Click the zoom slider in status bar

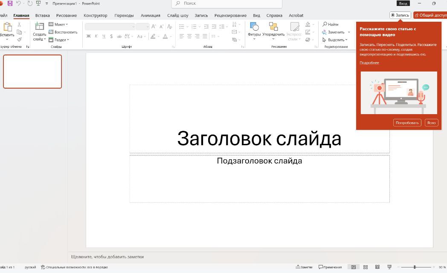(x=415, y=267)
